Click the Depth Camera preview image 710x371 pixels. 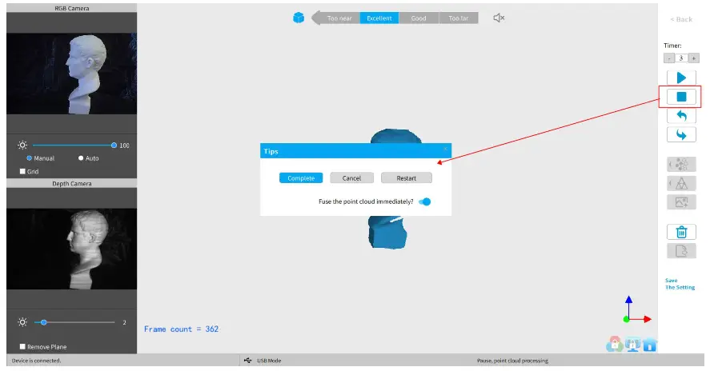coord(71,249)
